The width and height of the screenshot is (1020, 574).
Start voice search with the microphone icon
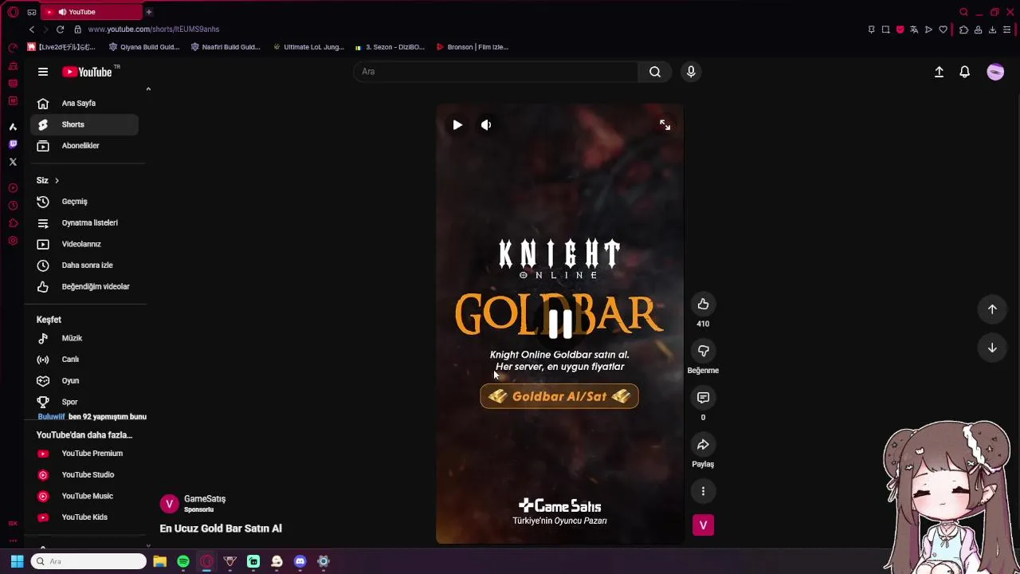point(691,72)
